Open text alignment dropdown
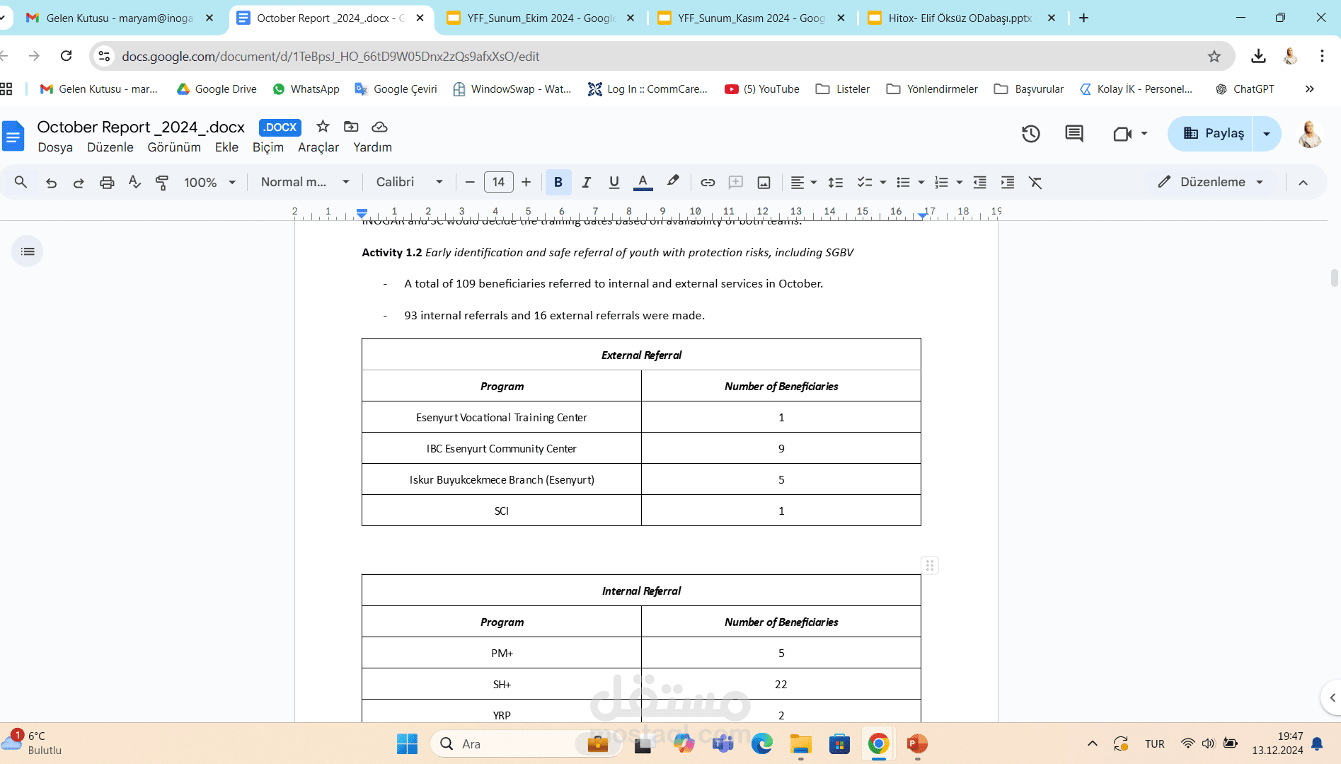The height and width of the screenshot is (764, 1341). pos(803,183)
